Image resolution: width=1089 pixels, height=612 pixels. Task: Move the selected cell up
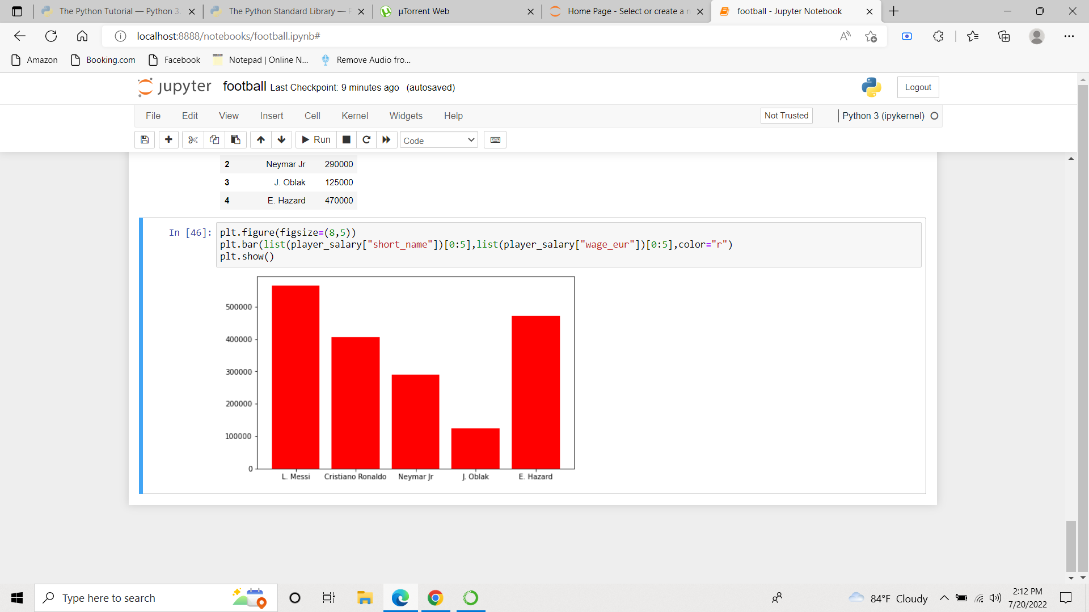(260, 139)
